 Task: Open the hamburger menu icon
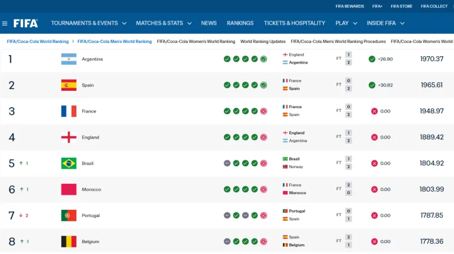point(5,23)
